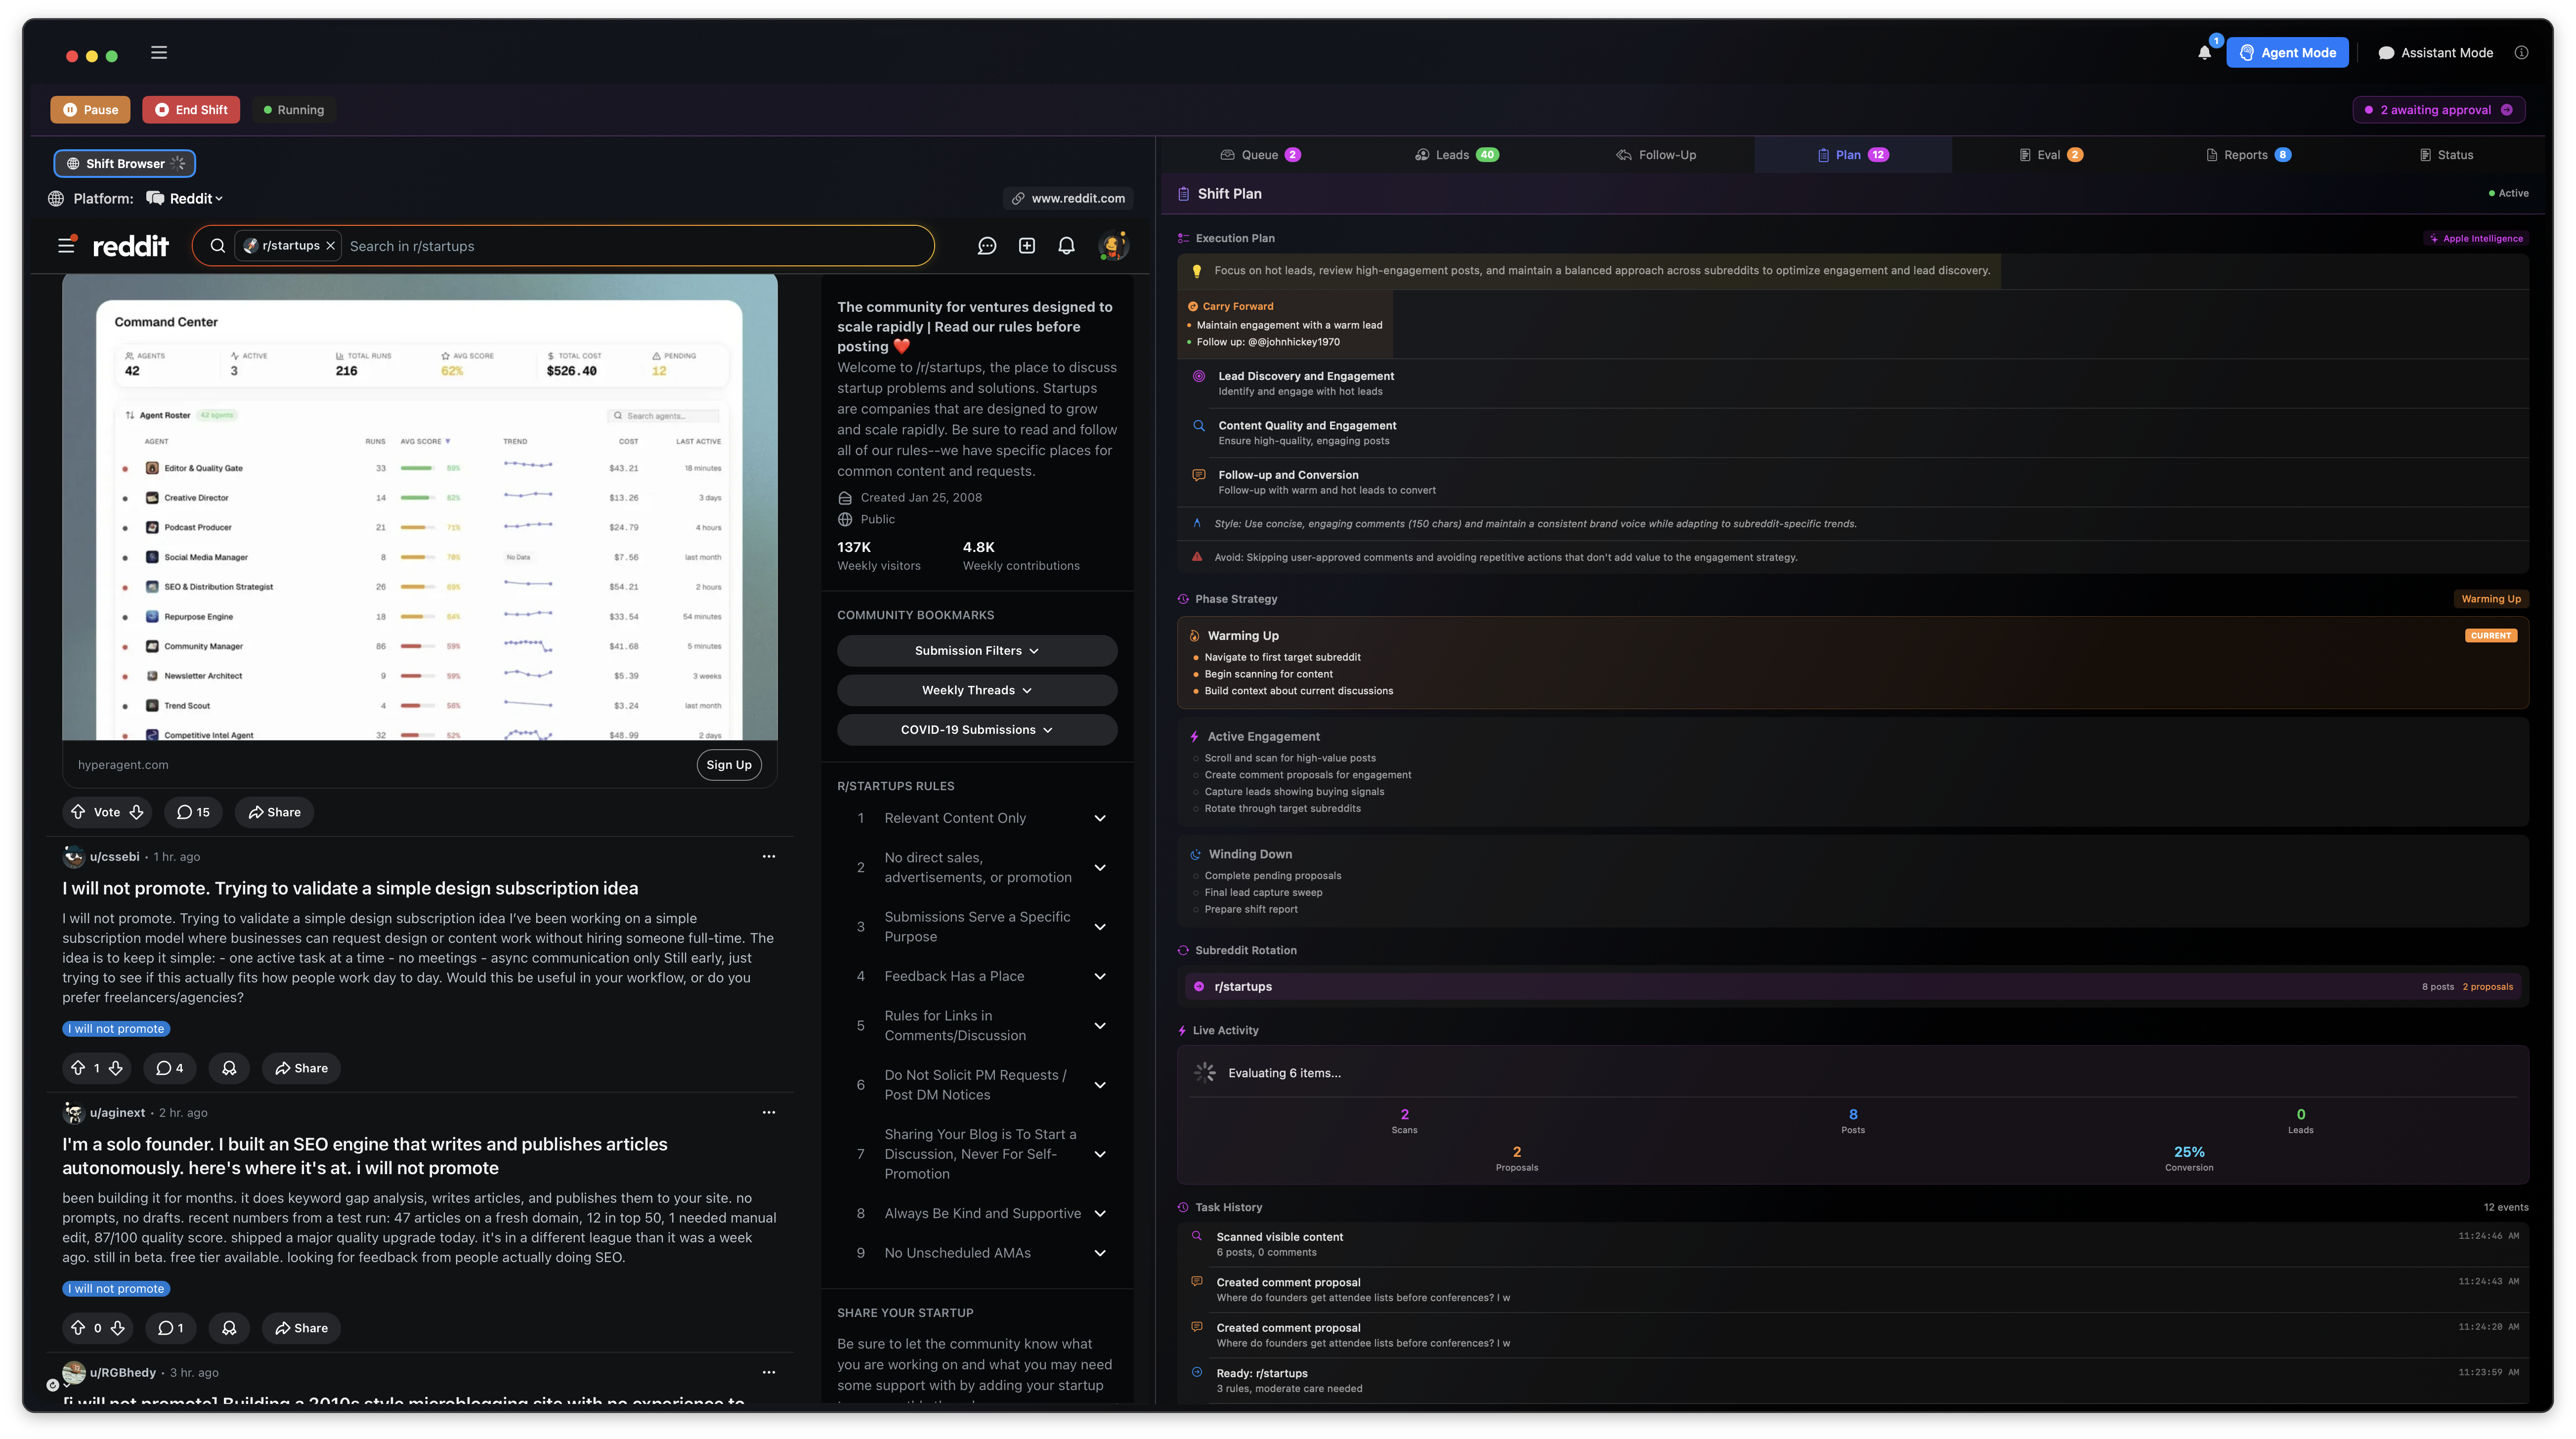This screenshot has height=1439, width=2576.
Task: Switch to Assistant Mode
Action: tap(2436, 53)
